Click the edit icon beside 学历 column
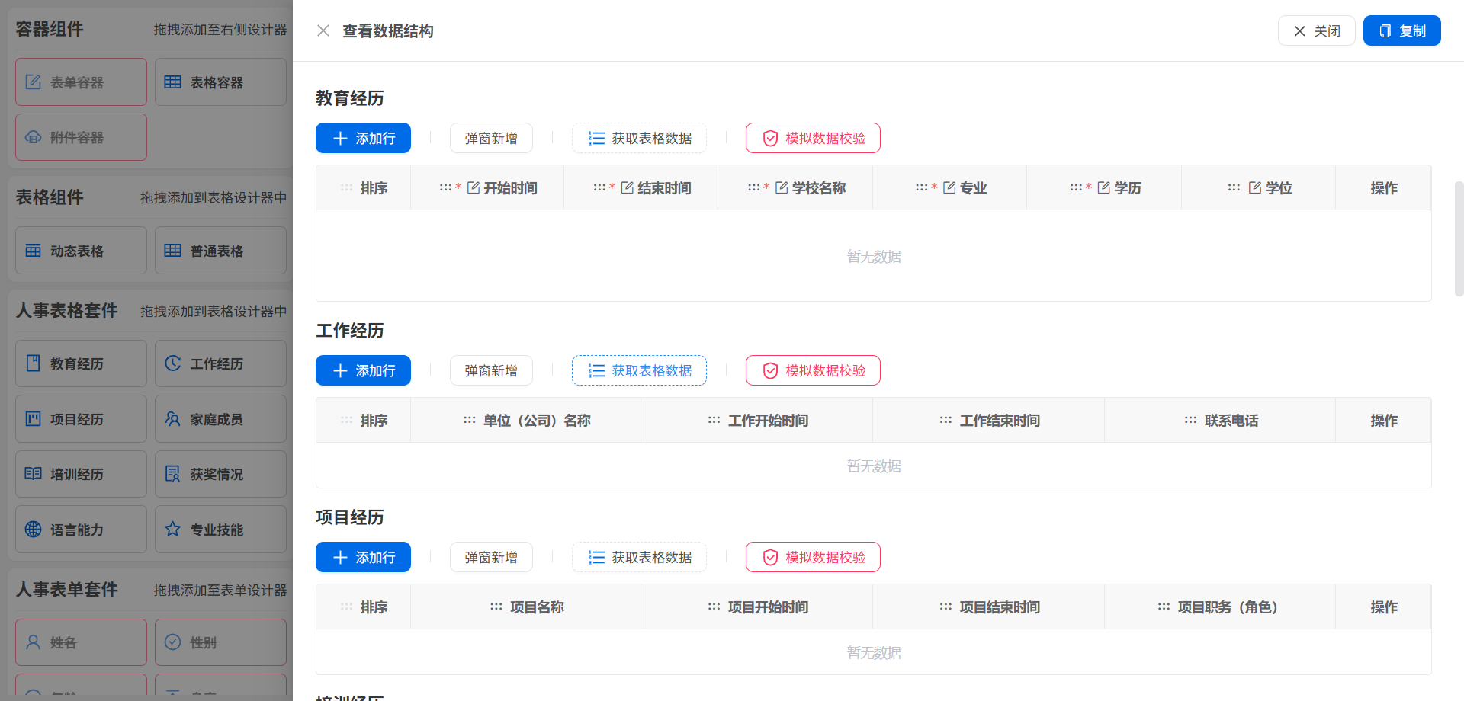1464x701 pixels. click(x=1103, y=187)
